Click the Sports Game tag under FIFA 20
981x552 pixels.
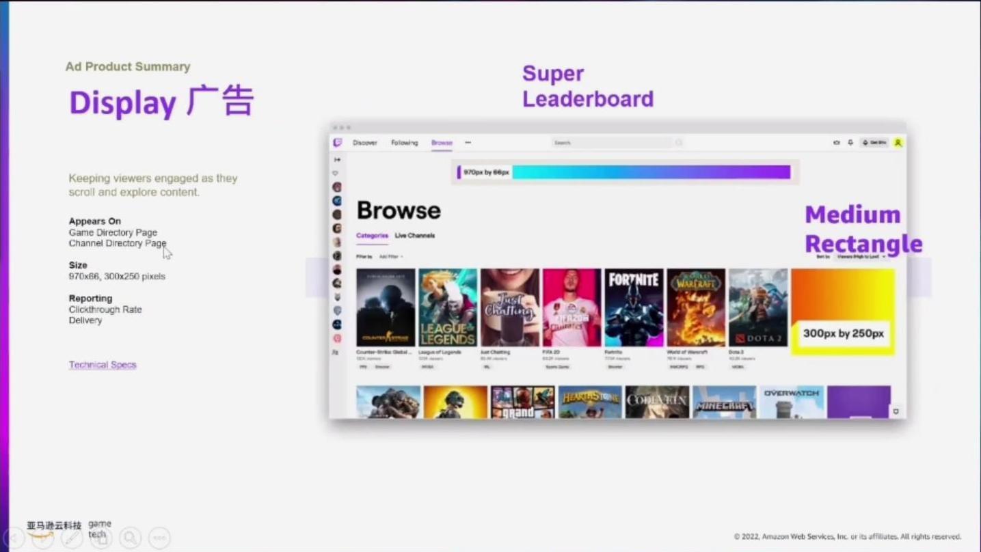pos(557,367)
